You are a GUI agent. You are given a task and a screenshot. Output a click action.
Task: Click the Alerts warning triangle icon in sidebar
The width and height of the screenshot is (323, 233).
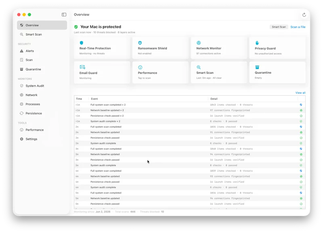22,51
